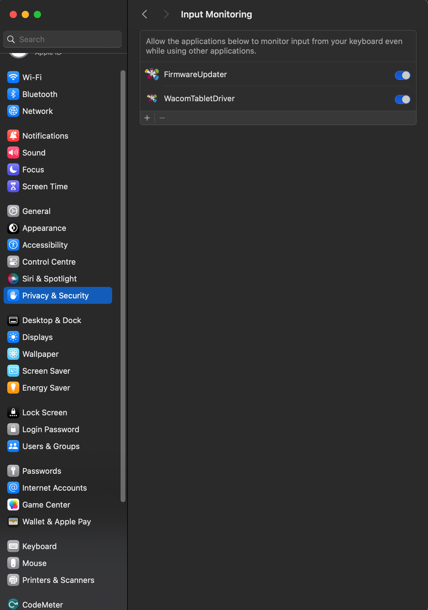Select the Siri & Spotlight icon
428x610 pixels.
(x=13, y=279)
